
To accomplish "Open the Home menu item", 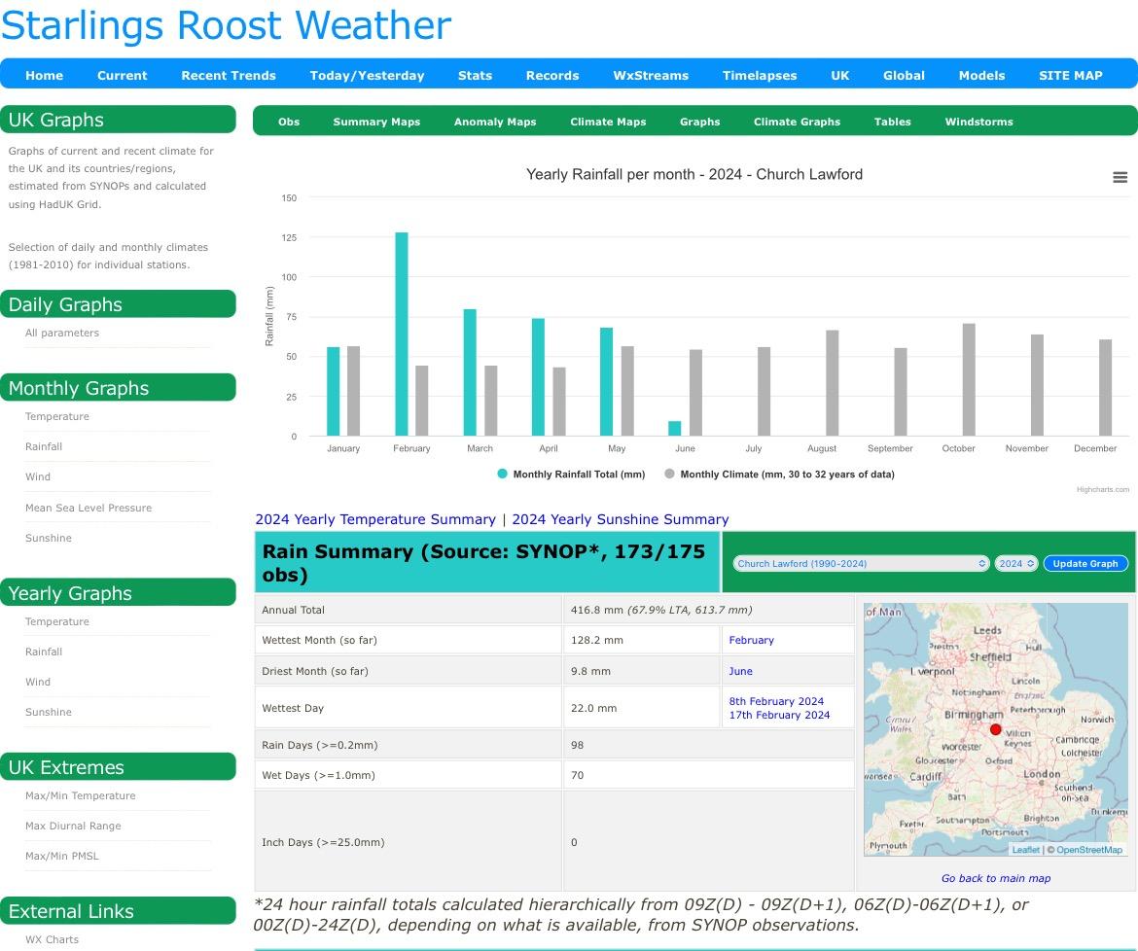I will click(x=45, y=76).
